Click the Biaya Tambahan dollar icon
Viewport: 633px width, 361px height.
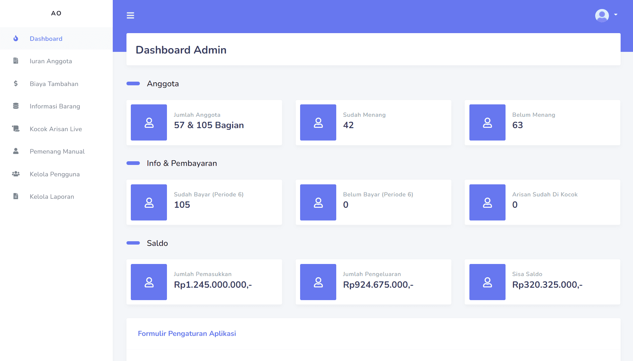(x=16, y=84)
